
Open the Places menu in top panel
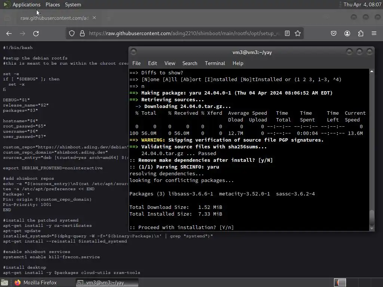point(52,4)
